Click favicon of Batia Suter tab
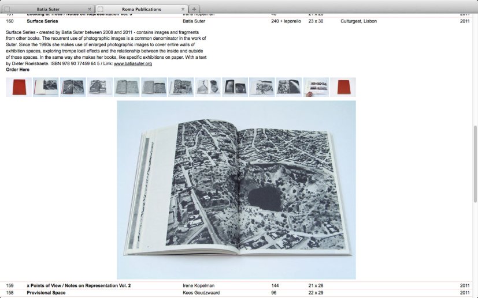This screenshot has height=298, width=478. point(7,9)
